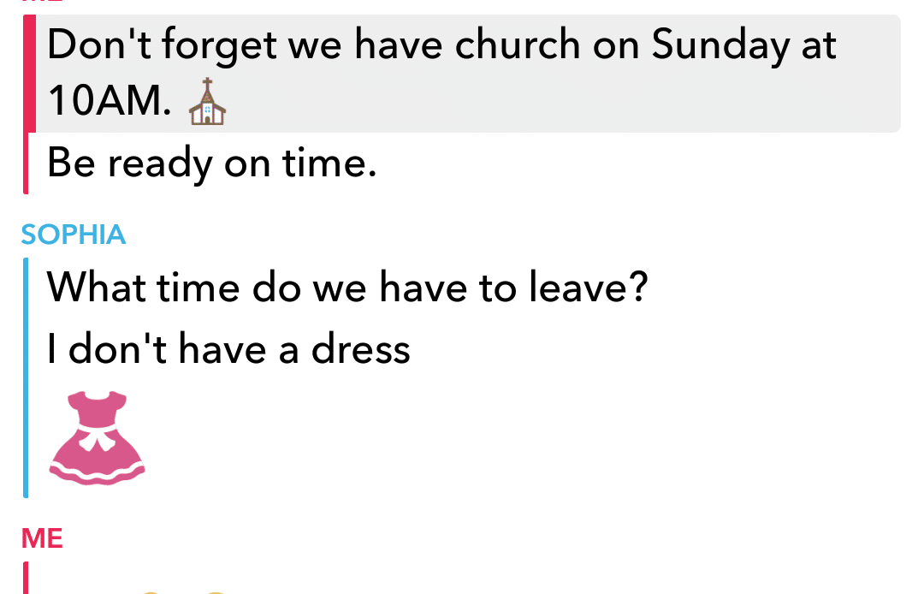This screenshot has height=594, width=924.
Task: Click the thin red bar beside "Be ready on time."
Action: point(26,163)
